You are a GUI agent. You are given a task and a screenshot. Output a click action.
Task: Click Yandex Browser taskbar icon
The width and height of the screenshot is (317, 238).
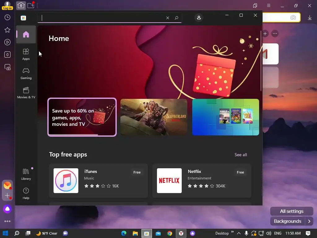click(181, 233)
